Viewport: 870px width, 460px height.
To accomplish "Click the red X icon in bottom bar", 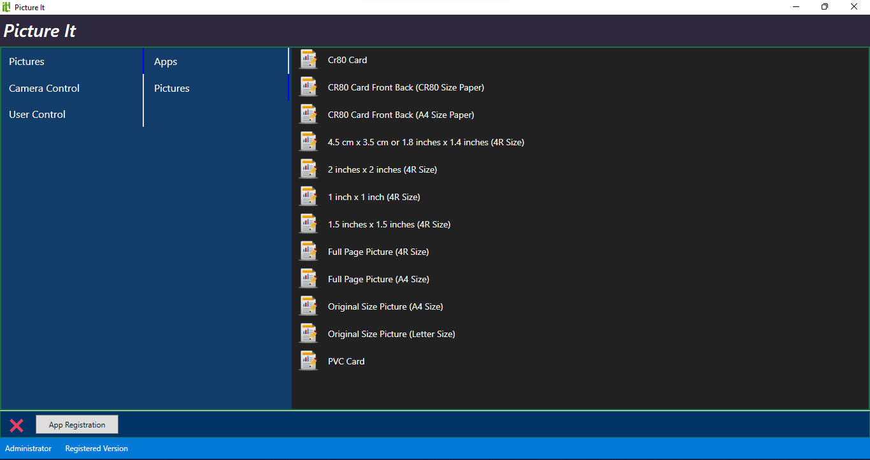I will [17, 425].
